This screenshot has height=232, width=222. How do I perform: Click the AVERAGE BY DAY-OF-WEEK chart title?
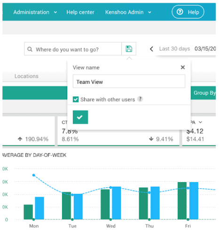34,155
